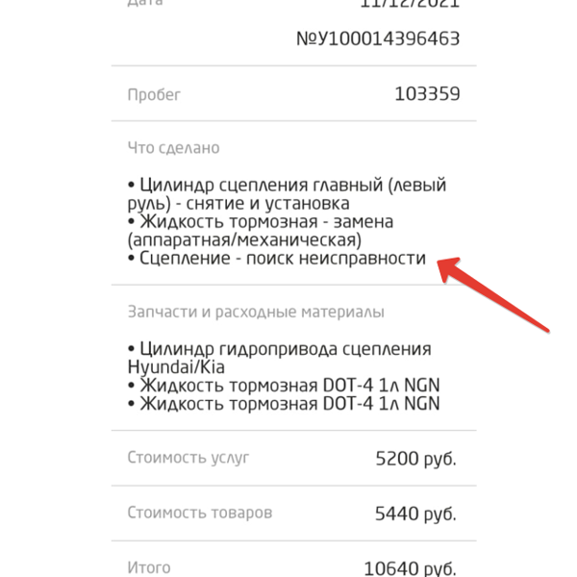Select the Жидкость тормозная - замена work item
The height and width of the screenshot is (577, 577).
point(260,230)
